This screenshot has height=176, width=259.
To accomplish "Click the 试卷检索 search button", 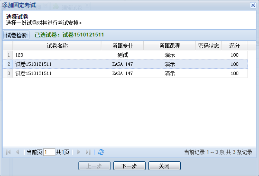I will coord(16,35).
